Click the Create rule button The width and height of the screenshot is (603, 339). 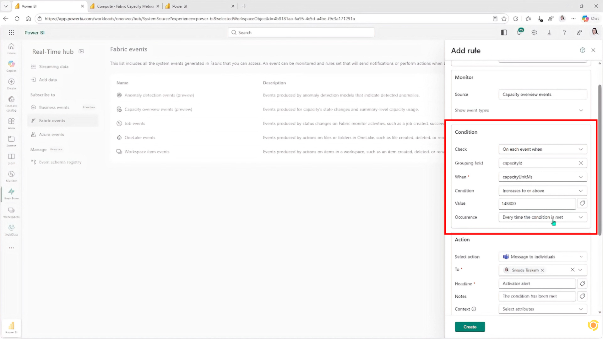[470, 327]
